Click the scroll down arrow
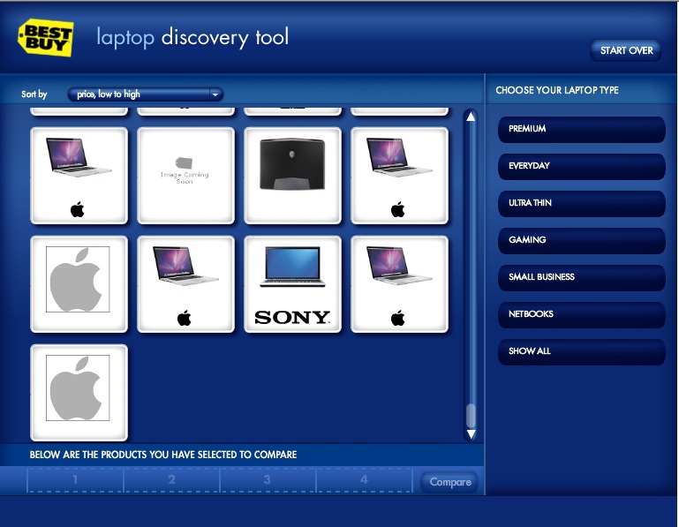679x527 pixels. (472, 434)
